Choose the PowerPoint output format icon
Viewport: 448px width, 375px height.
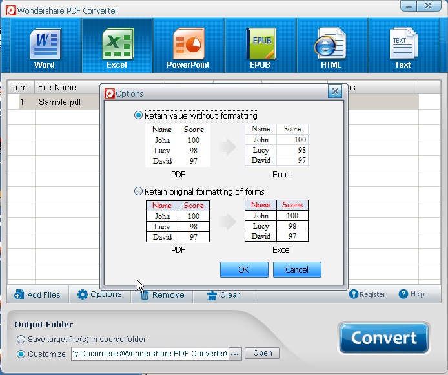pos(188,44)
